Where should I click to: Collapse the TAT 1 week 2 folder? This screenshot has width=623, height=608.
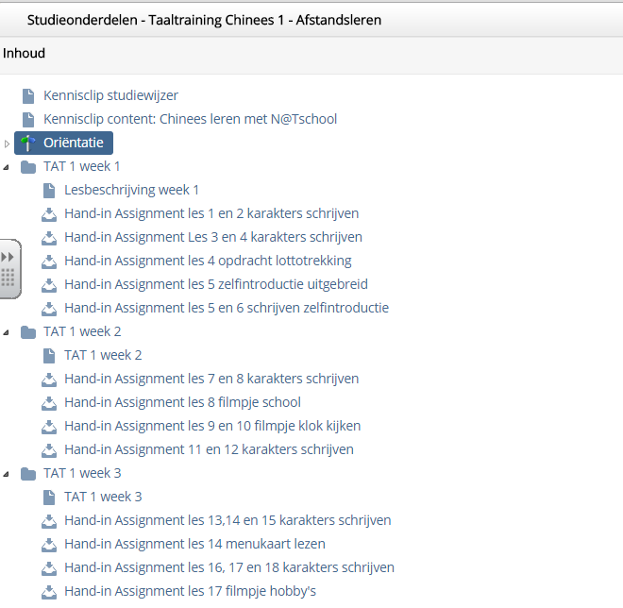6,333
